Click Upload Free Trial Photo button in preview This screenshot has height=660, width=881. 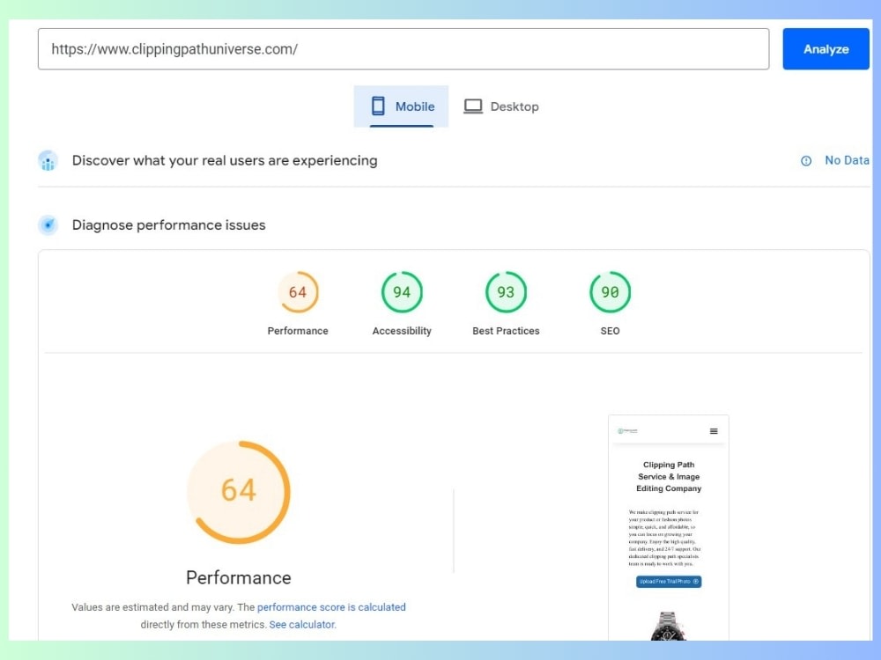coord(669,582)
